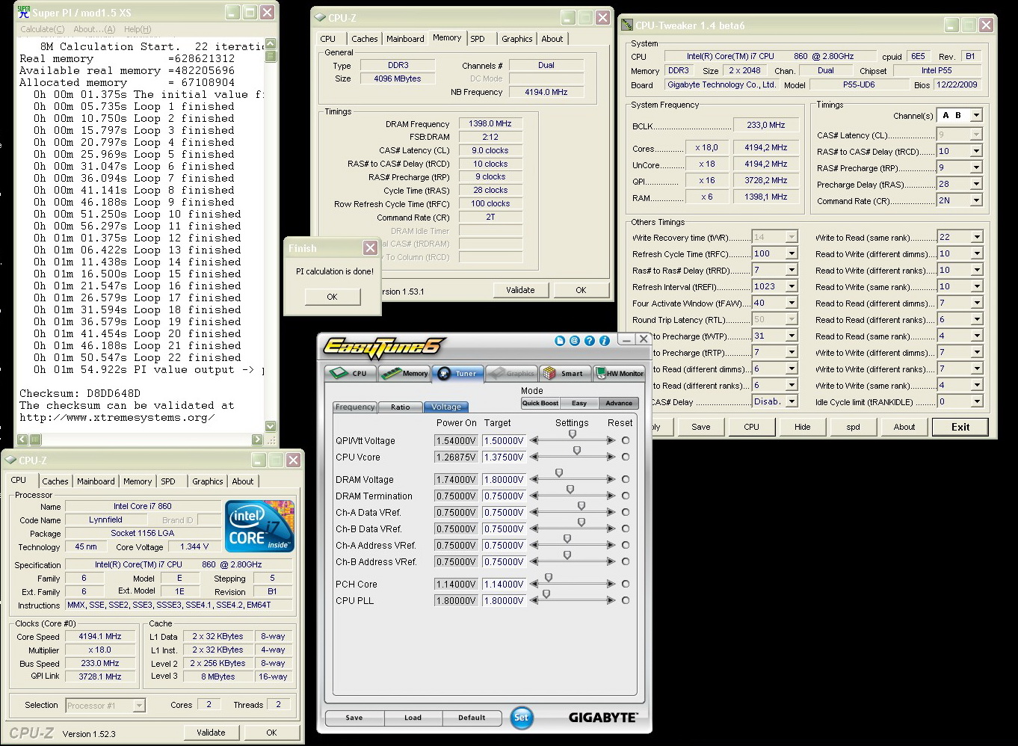Decrease CPU PLL voltage with the left arrow
Viewport: 1018px width, 746px height.
tap(534, 601)
